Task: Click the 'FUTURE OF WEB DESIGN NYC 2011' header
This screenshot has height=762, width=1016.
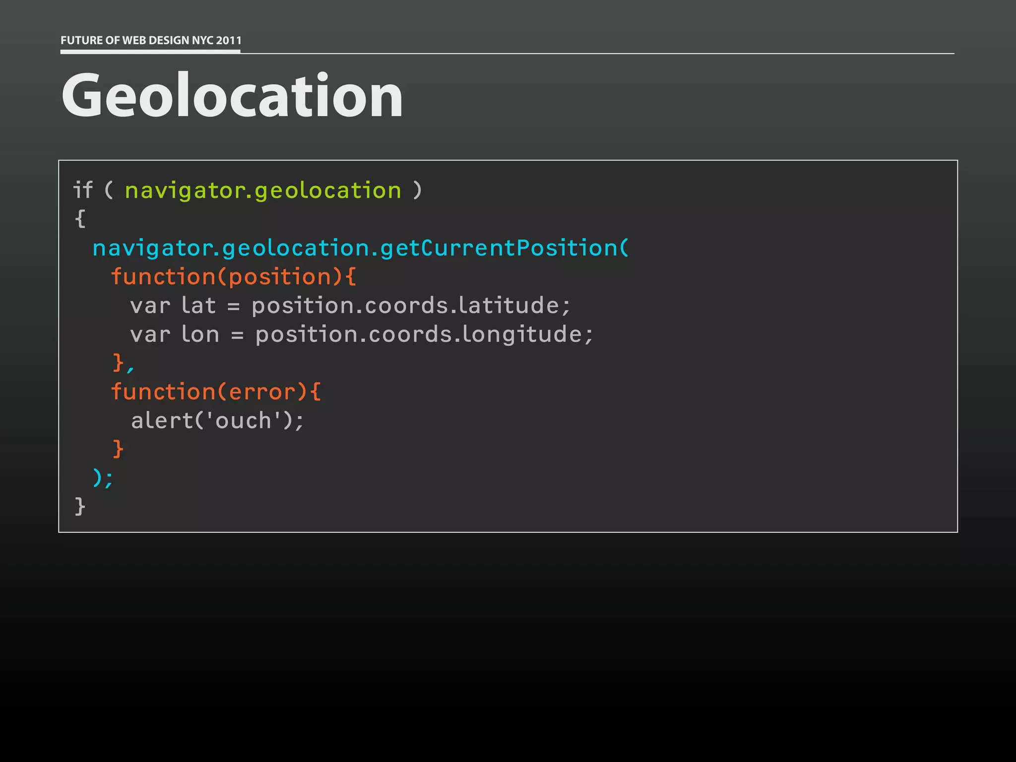Action: tap(151, 40)
